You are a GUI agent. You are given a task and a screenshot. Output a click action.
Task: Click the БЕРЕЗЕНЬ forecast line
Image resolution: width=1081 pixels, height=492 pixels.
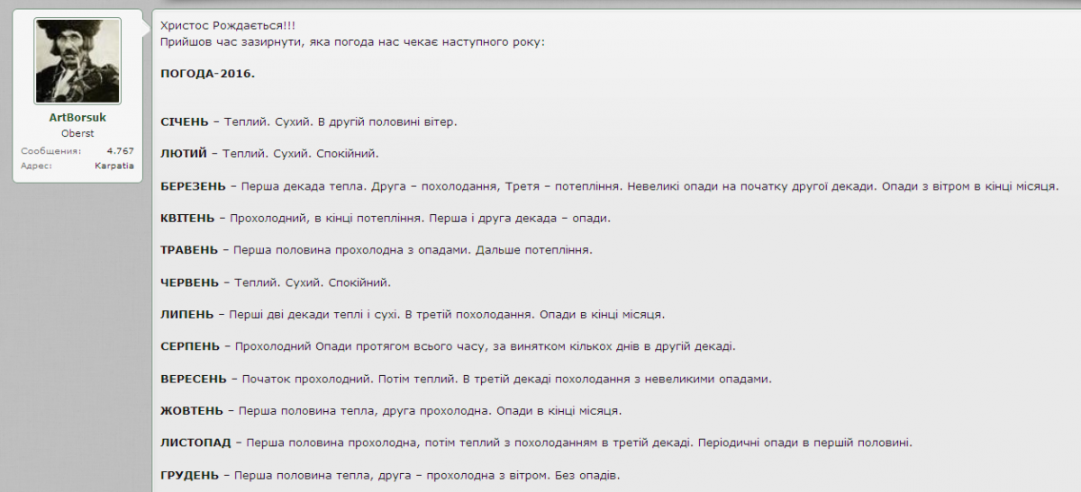tap(609, 186)
